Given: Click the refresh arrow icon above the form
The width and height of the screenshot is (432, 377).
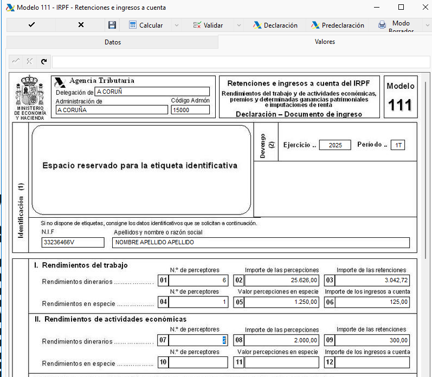Looking at the screenshot, I should 43,62.
